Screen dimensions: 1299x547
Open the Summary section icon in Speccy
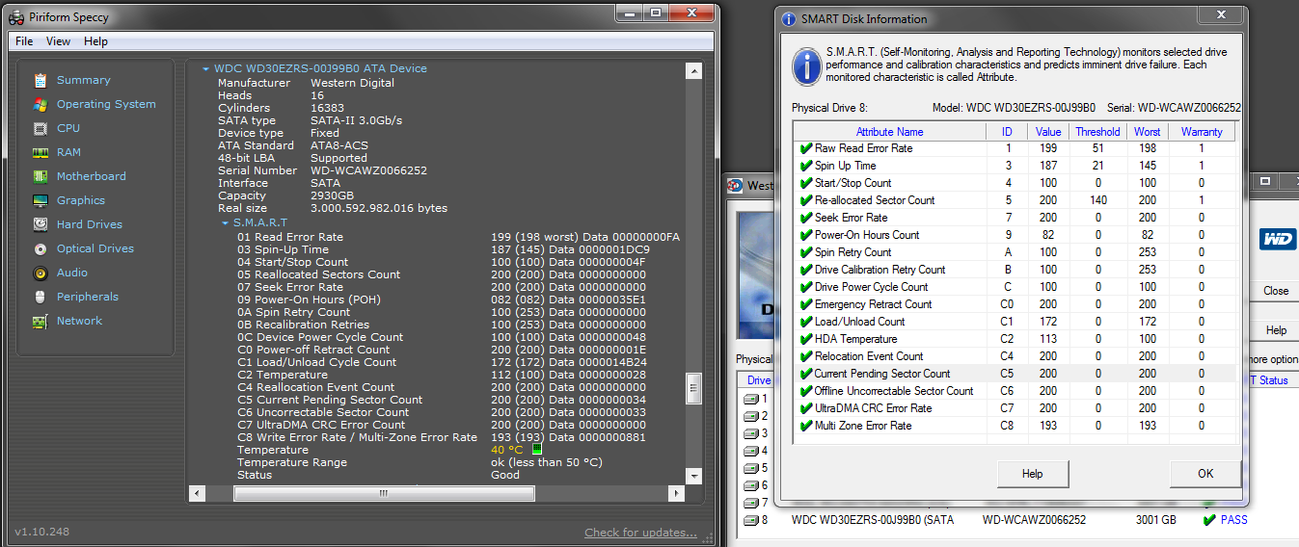pos(40,80)
